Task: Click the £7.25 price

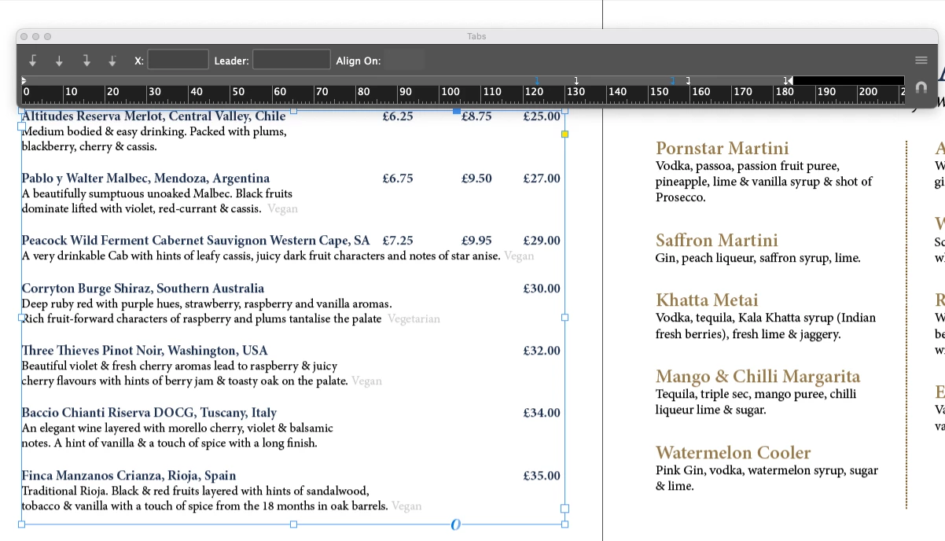Action: (x=398, y=240)
